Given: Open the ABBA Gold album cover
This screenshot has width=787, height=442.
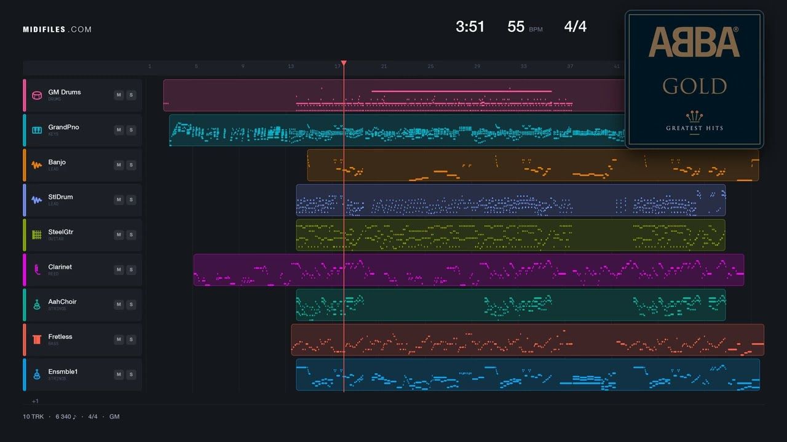Looking at the screenshot, I should click(x=694, y=80).
